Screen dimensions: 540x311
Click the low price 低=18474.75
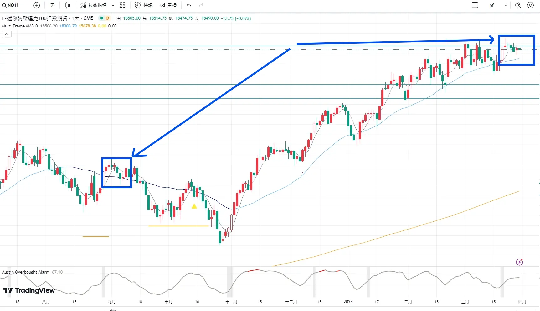click(x=181, y=18)
